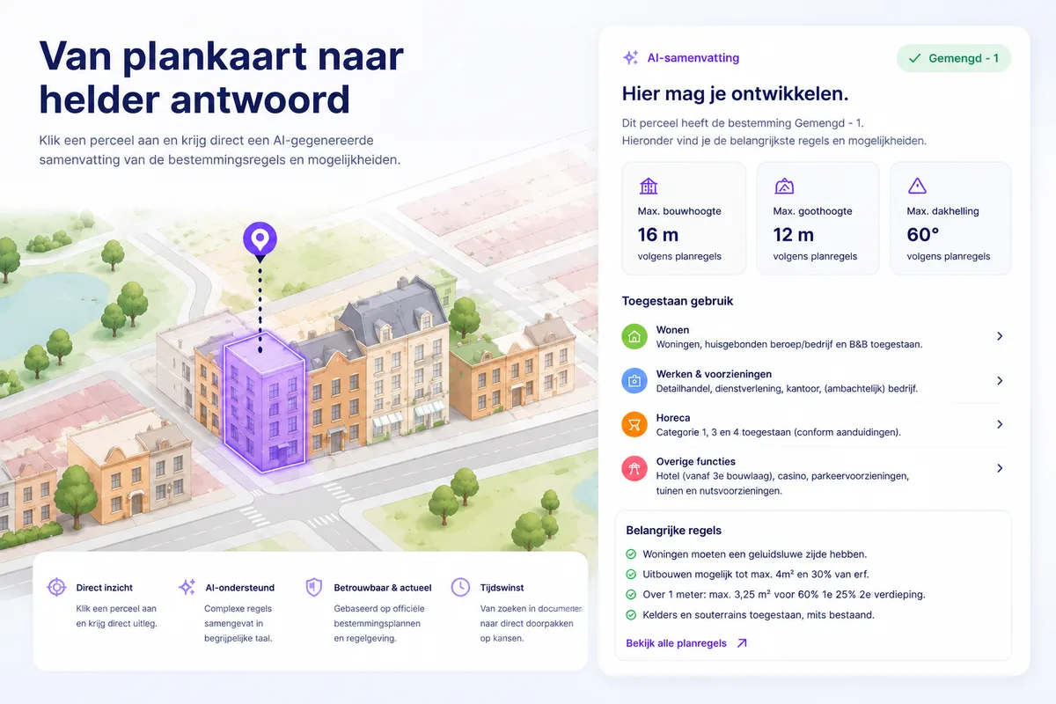Click the Werken & voorzieningen usage title

click(x=714, y=374)
